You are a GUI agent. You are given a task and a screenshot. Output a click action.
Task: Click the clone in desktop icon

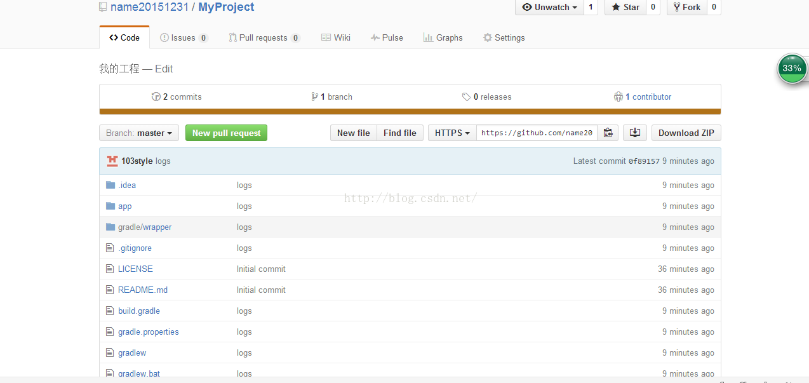click(634, 133)
